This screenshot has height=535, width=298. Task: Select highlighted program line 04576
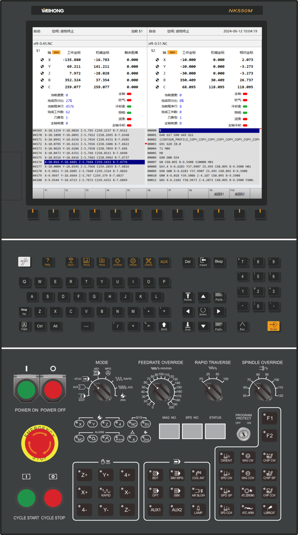[94, 162]
